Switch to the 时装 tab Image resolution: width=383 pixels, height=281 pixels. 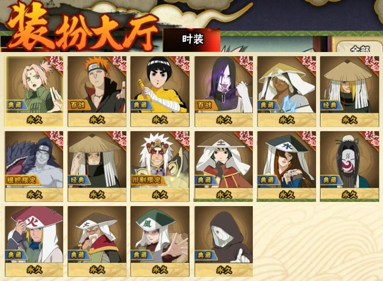pyautogui.click(x=192, y=40)
